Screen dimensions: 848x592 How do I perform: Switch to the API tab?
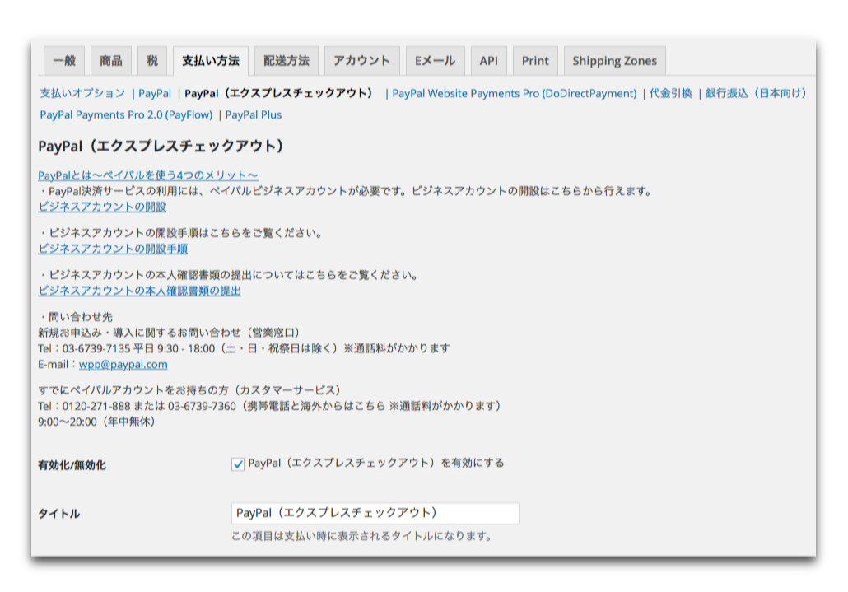point(489,61)
